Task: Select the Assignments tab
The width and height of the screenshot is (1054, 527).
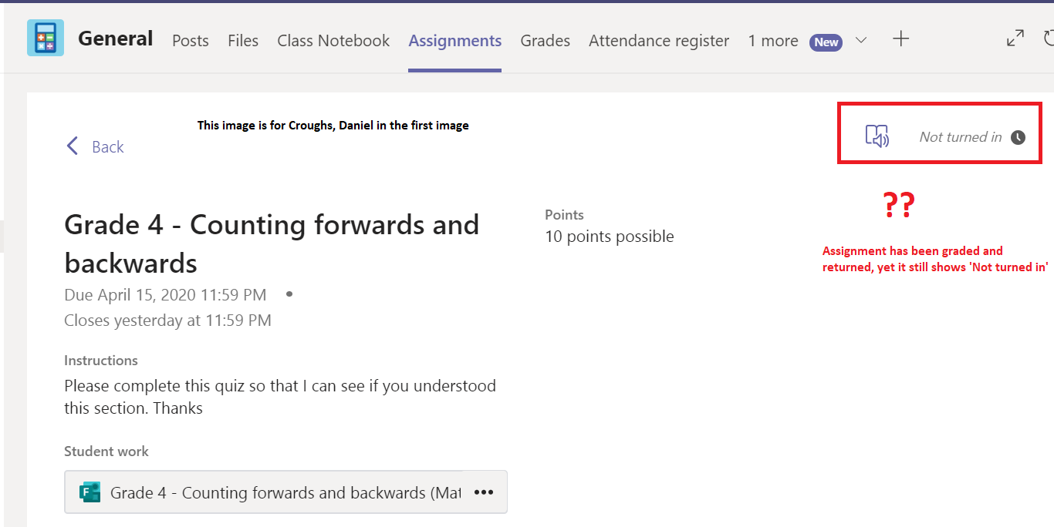Action: (x=455, y=41)
